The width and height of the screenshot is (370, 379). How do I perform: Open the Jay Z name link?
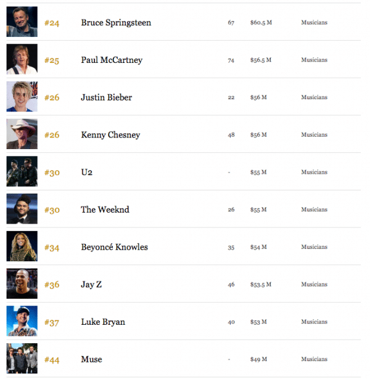click(91, 285)
